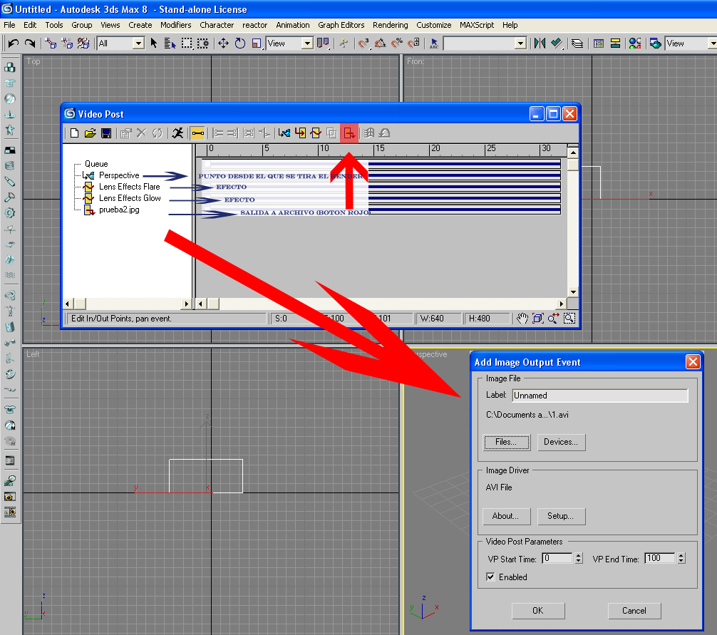Click Add Image Input Event icon
This screenshot has height=635, width=717.
(x=300, y=133)
